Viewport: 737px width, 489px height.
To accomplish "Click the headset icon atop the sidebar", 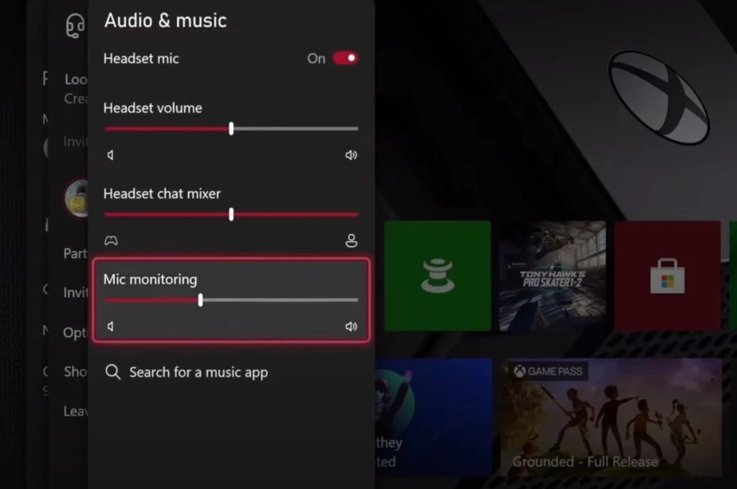I will (x=75, y=25).
